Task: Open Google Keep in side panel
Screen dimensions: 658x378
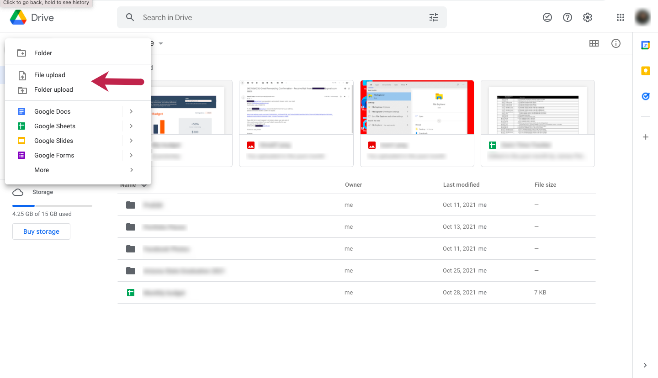Action: pos(645,71)
